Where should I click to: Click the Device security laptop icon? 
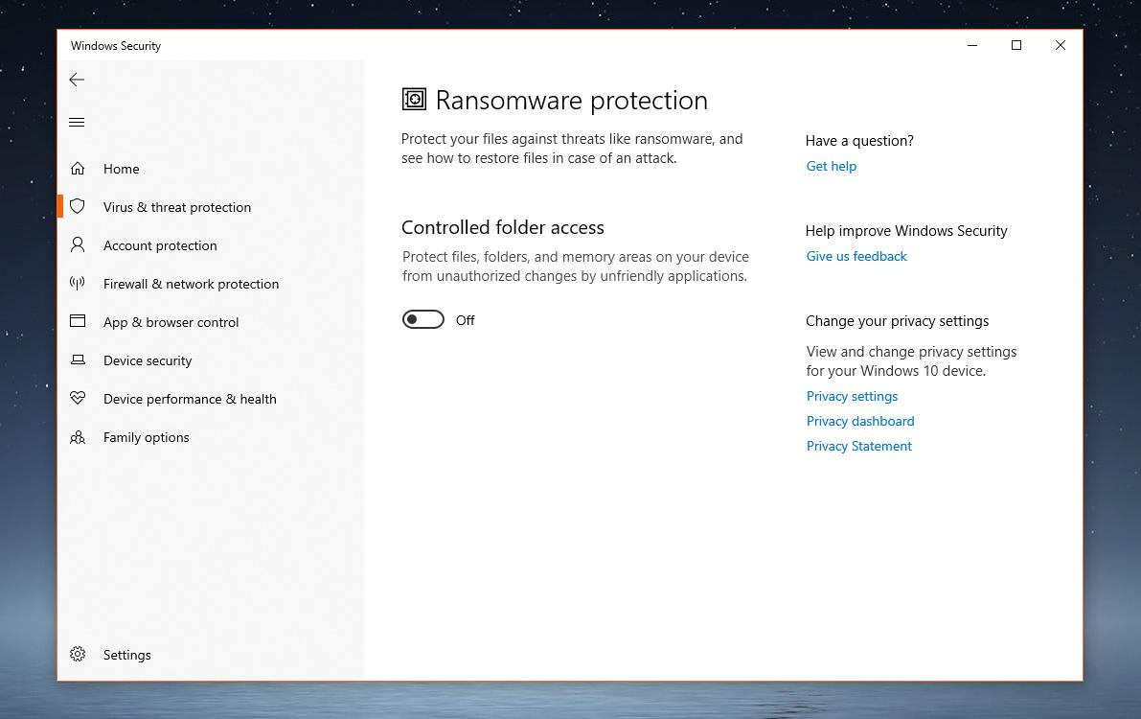click(x=78, y=359)
